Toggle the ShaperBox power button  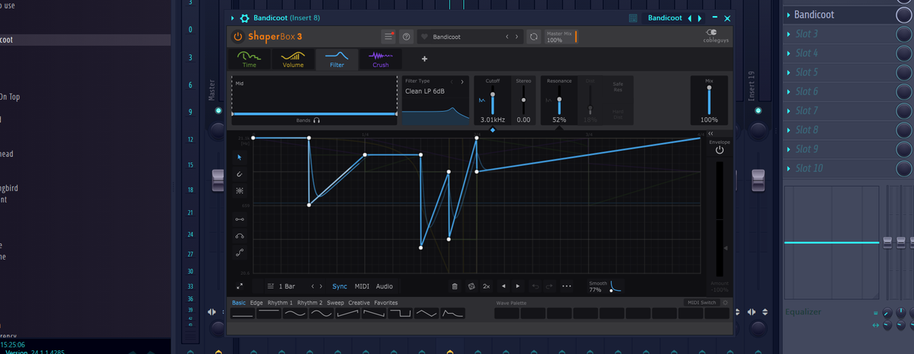click(x=238, y=37)
